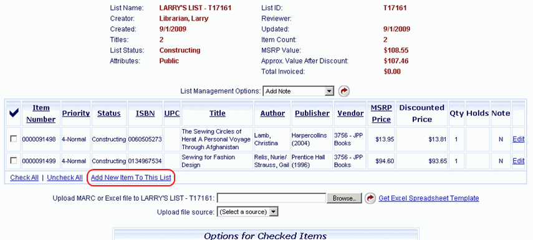Select List Status value Constructing
This screenshot has width=533, height=240.
180,50
